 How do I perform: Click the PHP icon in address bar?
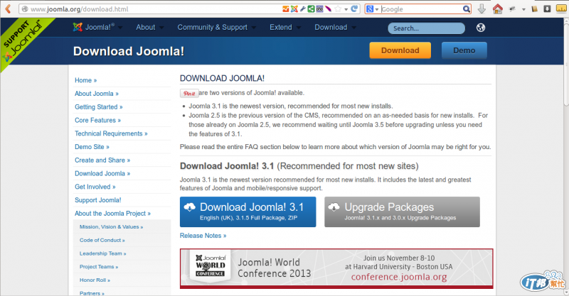(x=319, y=9)
